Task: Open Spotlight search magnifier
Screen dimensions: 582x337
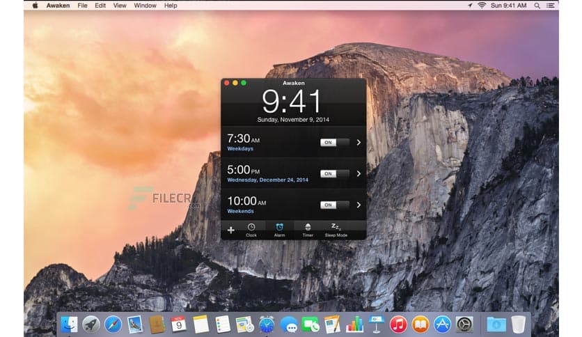Action: pos(537,6)
